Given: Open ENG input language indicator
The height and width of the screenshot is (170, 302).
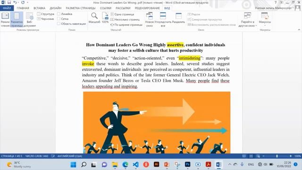Looking at the screenshot, I should click(x=251, y=164).
